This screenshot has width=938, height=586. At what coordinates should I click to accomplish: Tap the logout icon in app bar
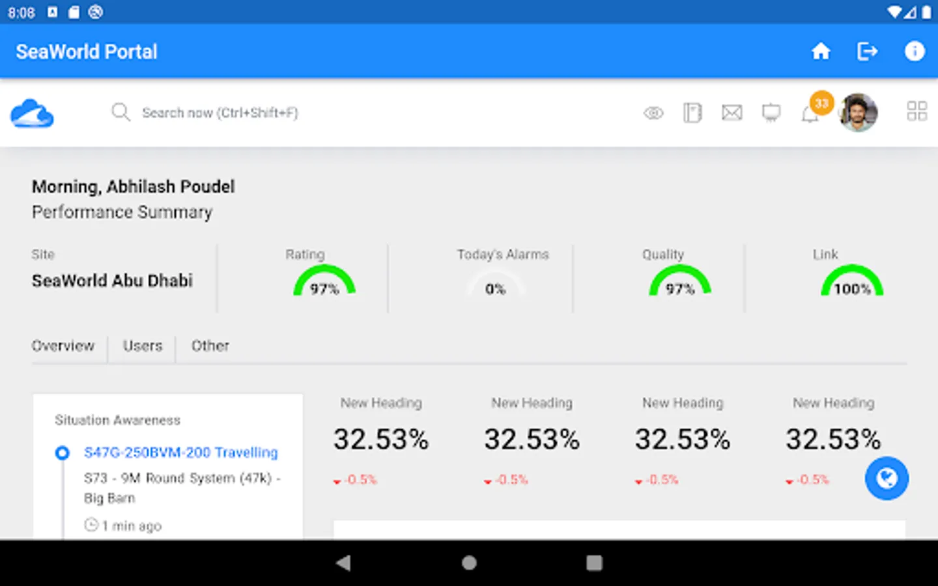pos(867,51)
